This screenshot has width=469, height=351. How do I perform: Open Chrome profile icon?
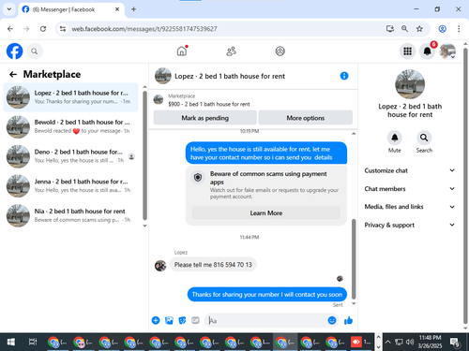point(443,29)
